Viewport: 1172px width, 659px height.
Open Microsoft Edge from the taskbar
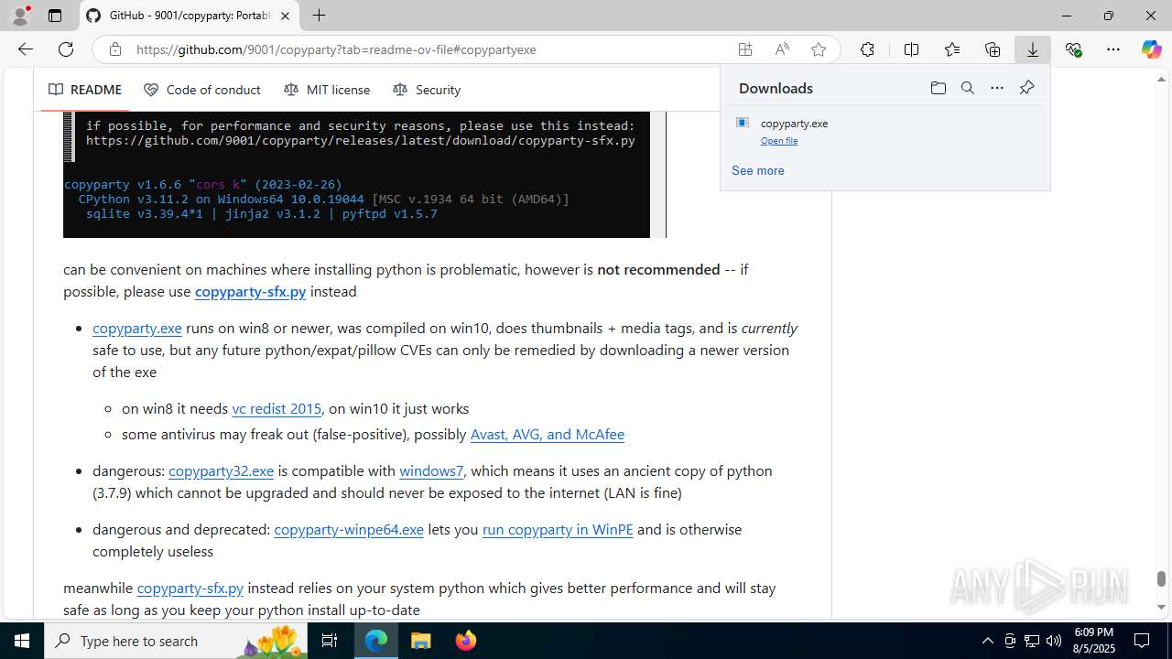click(x=376, y=641)
